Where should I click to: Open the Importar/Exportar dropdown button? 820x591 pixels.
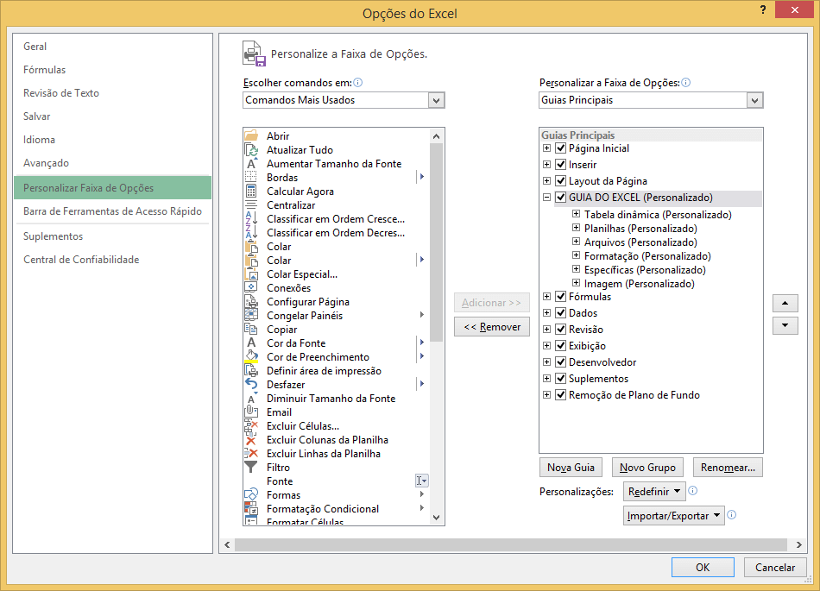(673, 516)
